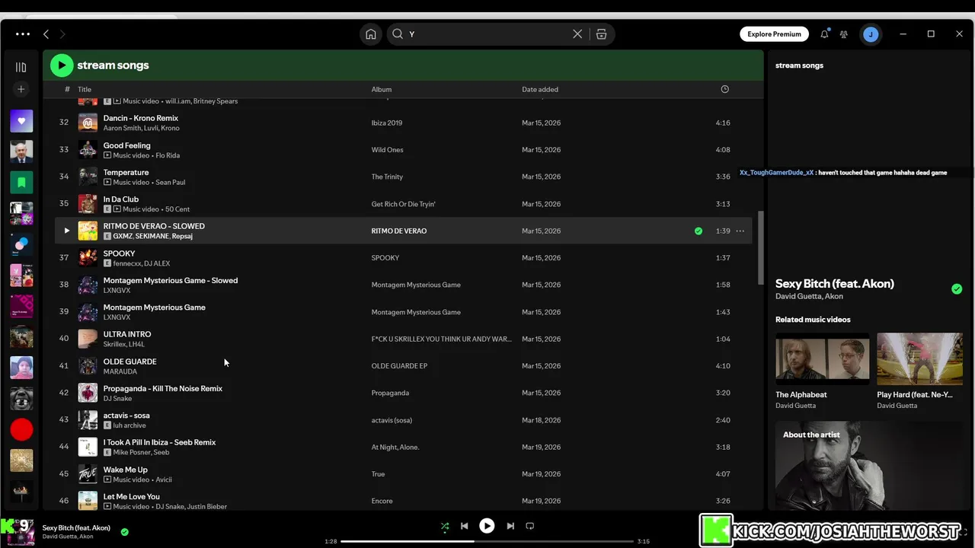Open Flo Rida artist link

pos(168,155)
